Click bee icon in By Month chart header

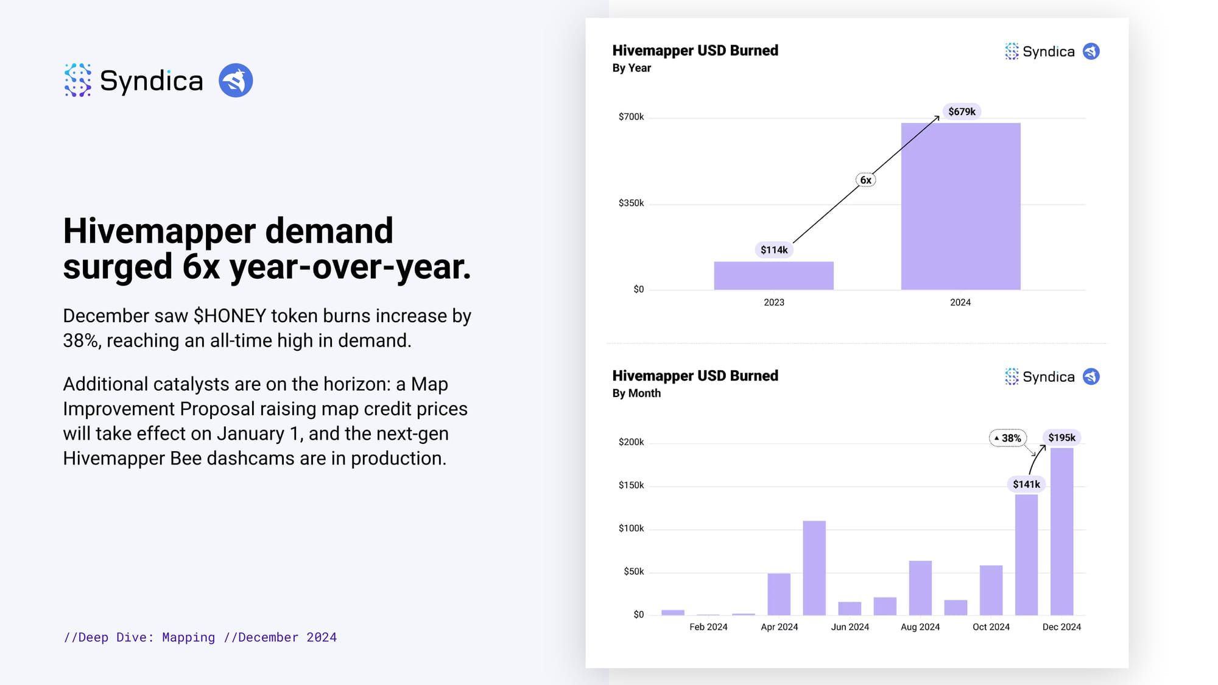point(1091,377)
